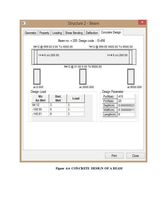
Task: Select the Concrete Design tab
Action: coord(111,32)
